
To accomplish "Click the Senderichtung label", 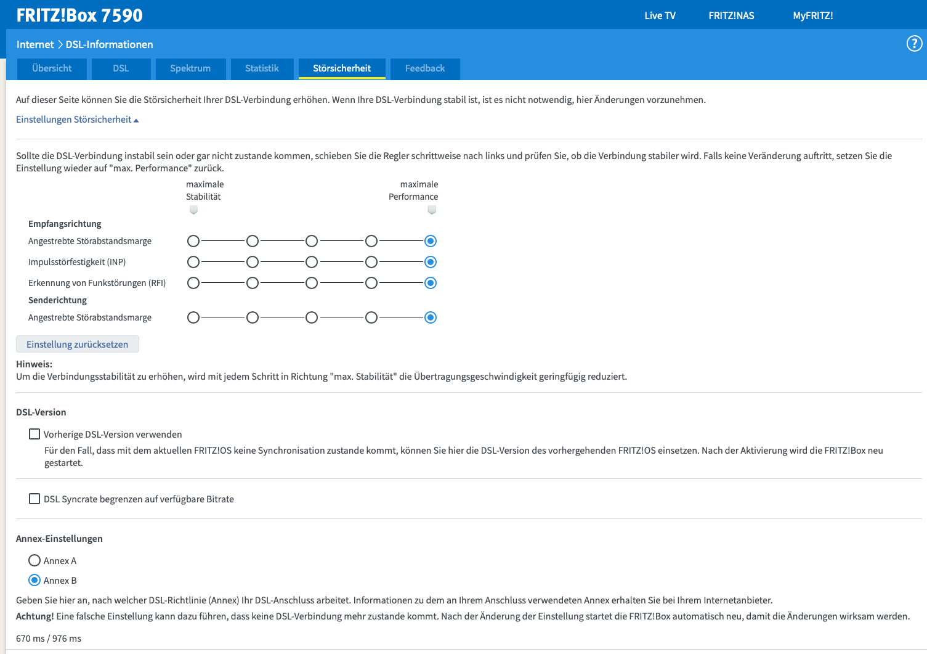I will [57, 300].
